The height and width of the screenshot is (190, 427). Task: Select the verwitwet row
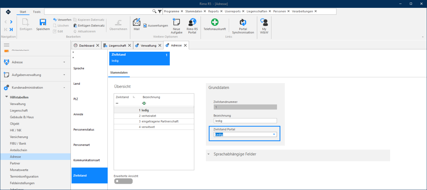[154, 127]
